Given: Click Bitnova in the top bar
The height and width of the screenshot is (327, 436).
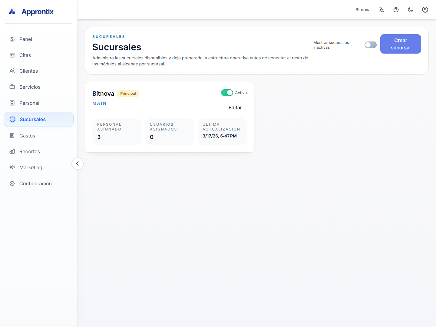Looking at the screenshot, I should pos(363,10).
